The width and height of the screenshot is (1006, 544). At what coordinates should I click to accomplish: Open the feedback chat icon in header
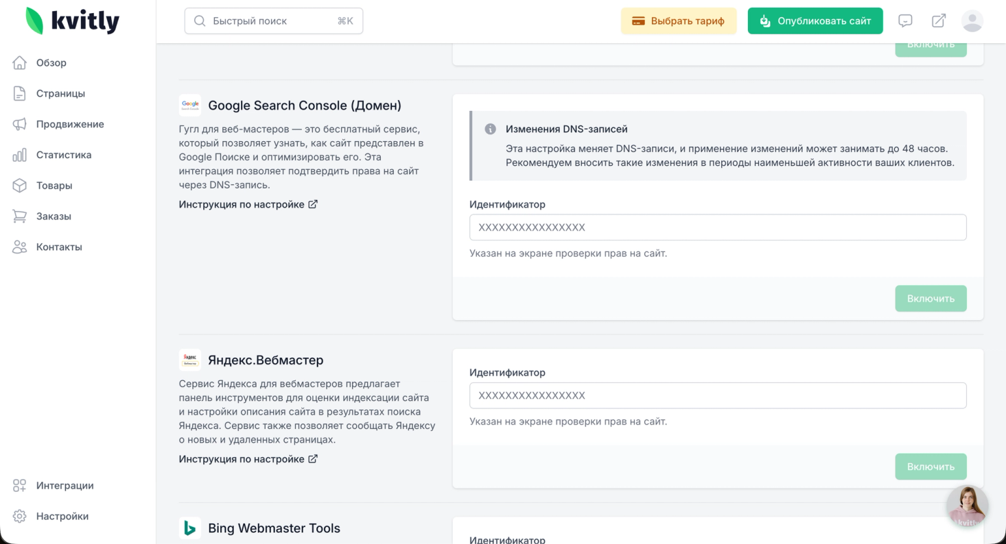point(905,21)
